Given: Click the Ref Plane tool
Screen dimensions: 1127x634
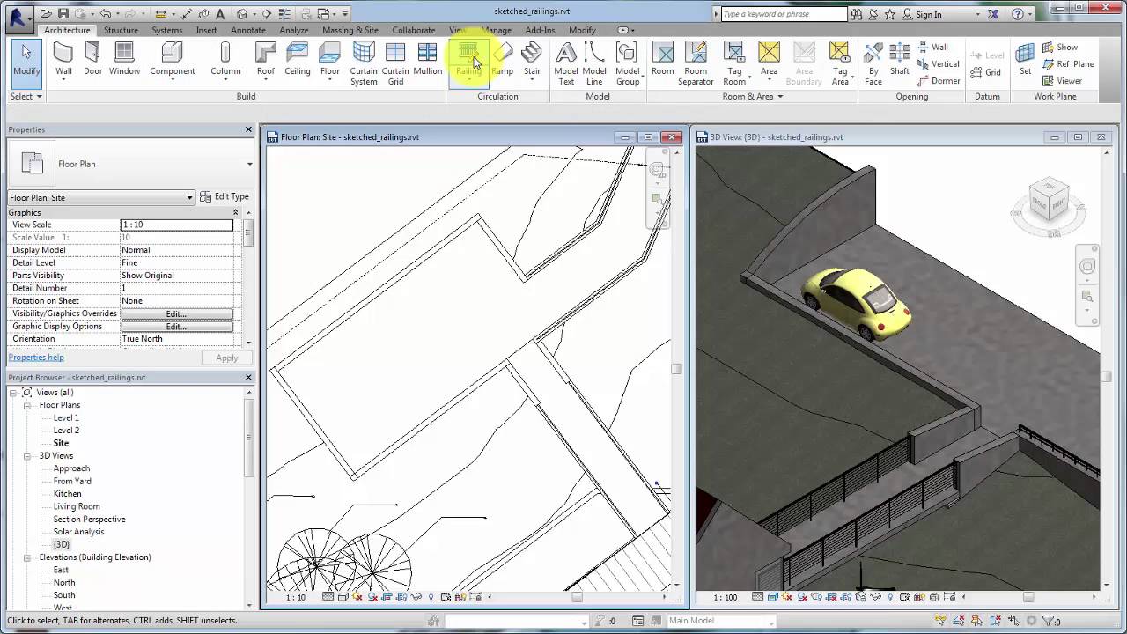Looking at the screenshot, I should [x=1068, y=64].
